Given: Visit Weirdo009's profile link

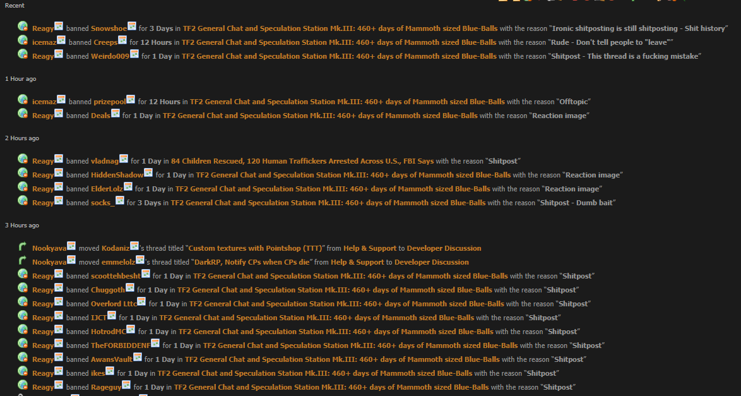Looking at the screenshot, I should [110, 56].
